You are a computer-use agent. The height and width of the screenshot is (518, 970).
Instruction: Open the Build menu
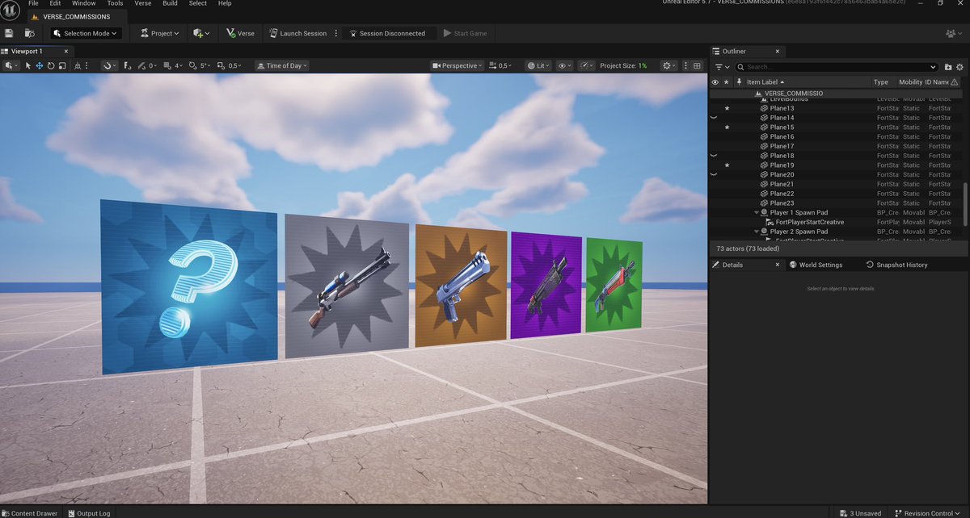tap(170, 3)
